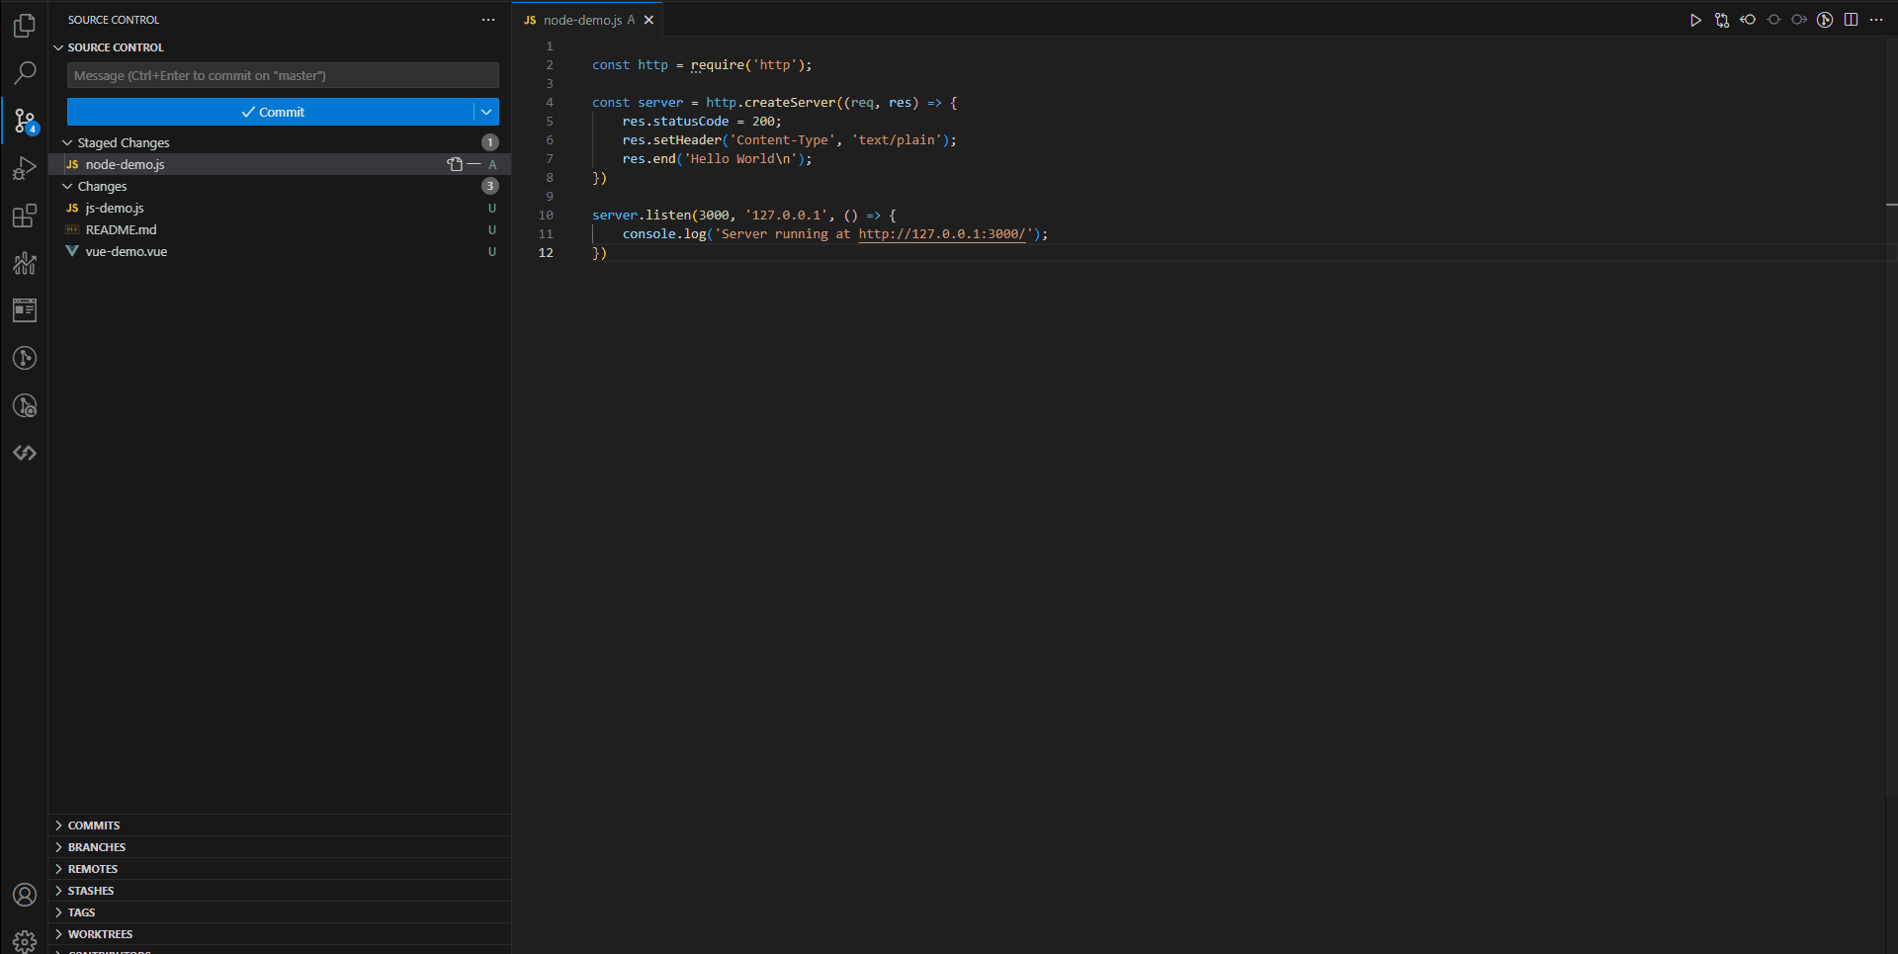Open the project manager window-layout icon
Image resolution: width=1898 pixels, height=954 pixels.
coord(25,310)
